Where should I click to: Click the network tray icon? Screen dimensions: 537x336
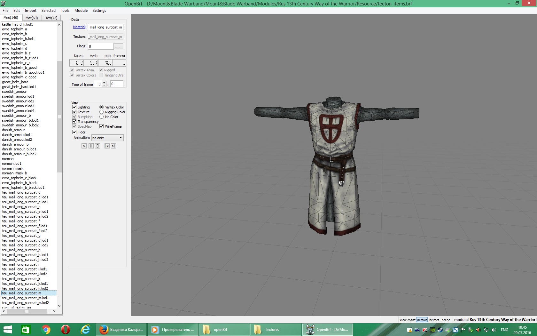tap(486, 330)
